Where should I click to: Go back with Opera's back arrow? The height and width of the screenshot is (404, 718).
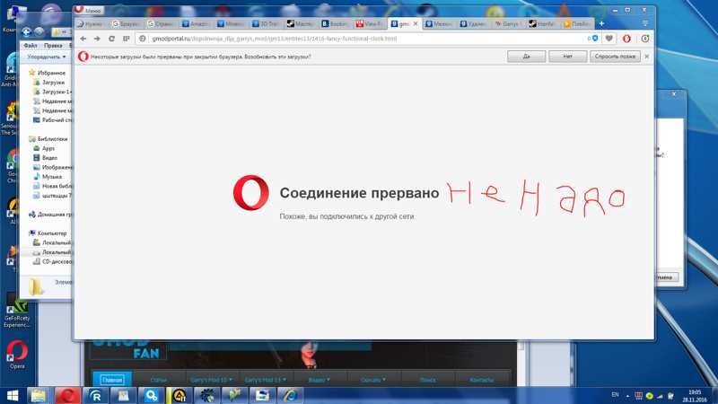83,39
